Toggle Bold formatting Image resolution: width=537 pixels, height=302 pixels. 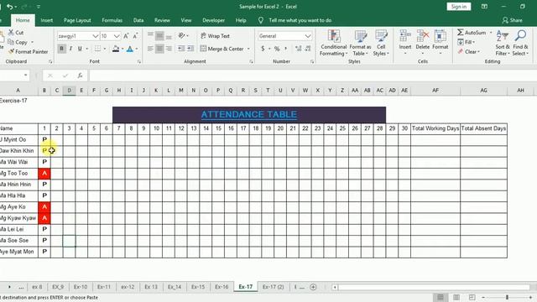61,49
